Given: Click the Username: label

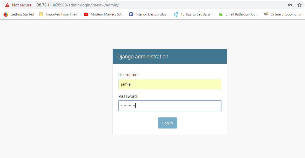Looking at the screenshot, I should pos(128,75).
